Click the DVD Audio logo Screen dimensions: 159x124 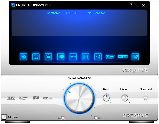pos(36,98)
